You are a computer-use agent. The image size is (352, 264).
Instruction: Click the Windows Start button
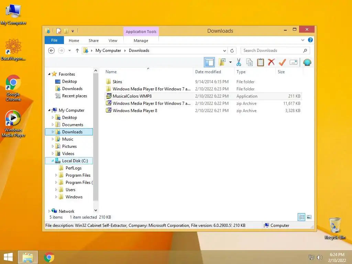pyautogui.click(x=8, y=257)
